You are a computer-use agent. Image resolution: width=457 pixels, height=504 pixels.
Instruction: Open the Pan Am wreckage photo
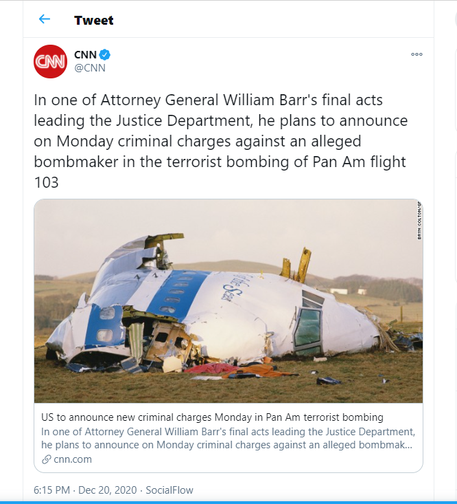pyautogui.click(x=228, y=301)
